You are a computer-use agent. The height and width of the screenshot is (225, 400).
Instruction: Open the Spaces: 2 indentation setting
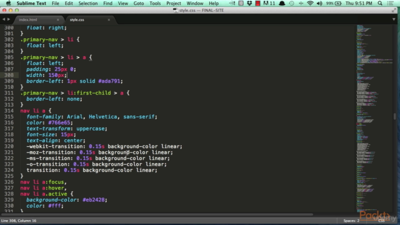pyautogui.click(x=351, y=221)
